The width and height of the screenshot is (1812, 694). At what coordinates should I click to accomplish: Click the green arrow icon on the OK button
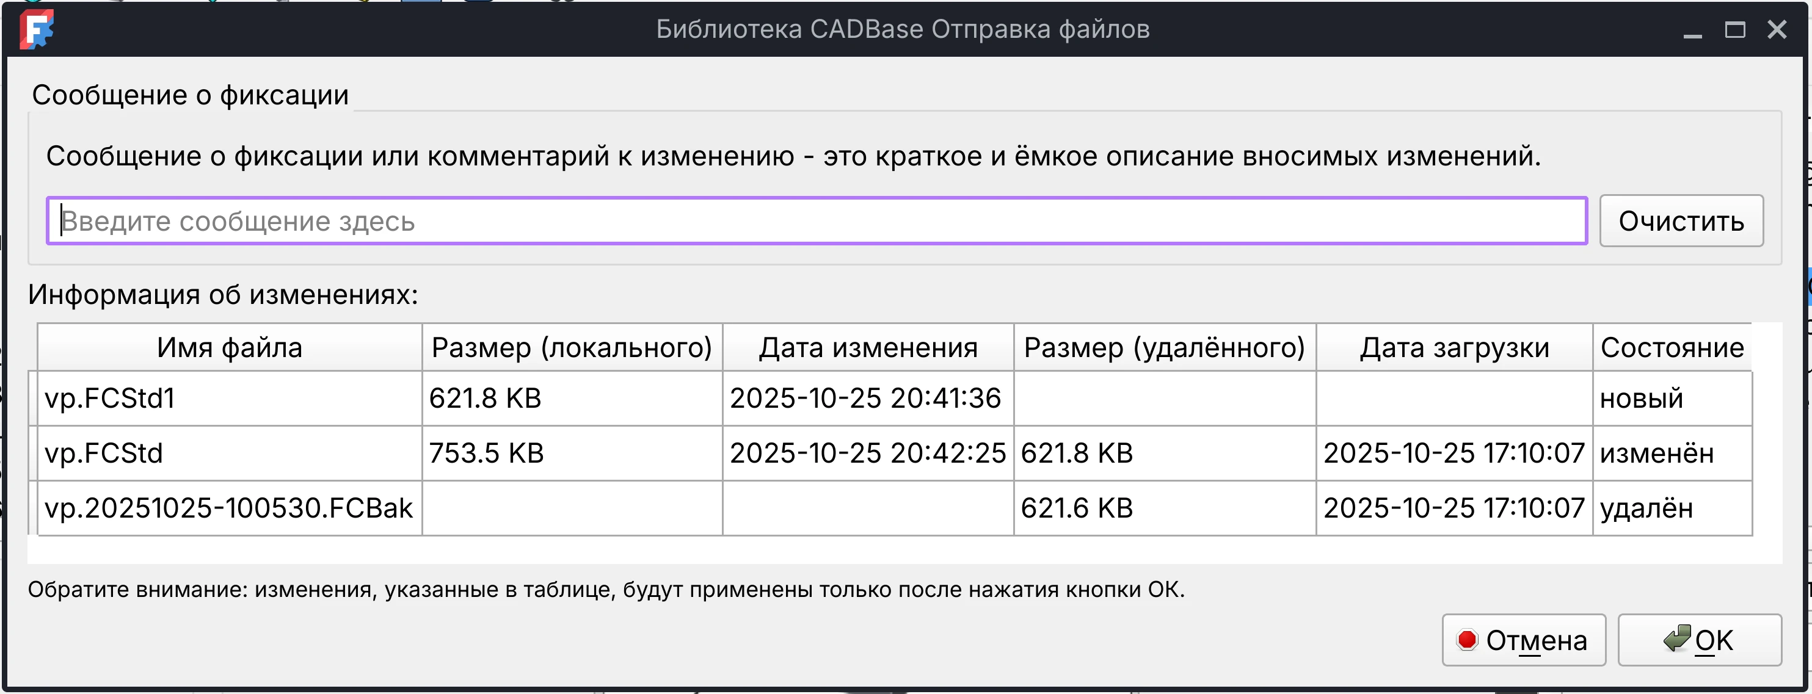[x=1678, y=640]
